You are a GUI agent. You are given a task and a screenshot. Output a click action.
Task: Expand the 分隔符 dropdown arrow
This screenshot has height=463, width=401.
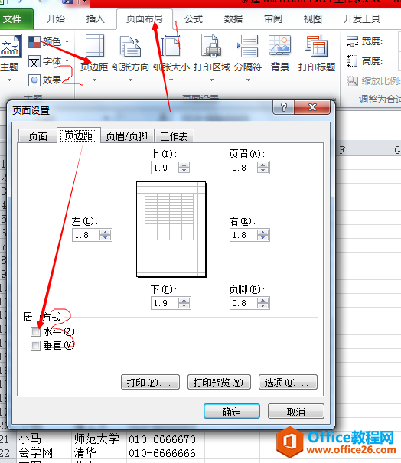click(x=249, y=80)
